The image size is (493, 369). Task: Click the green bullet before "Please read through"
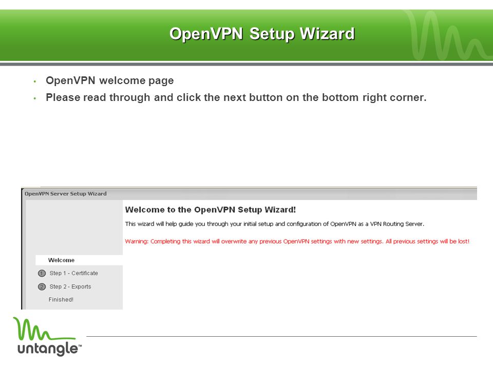[x=35, y=98]
